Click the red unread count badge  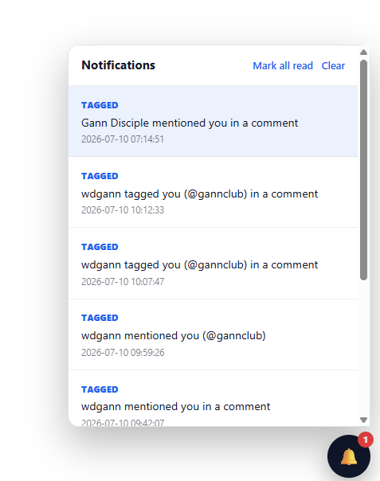pos(366,440)
